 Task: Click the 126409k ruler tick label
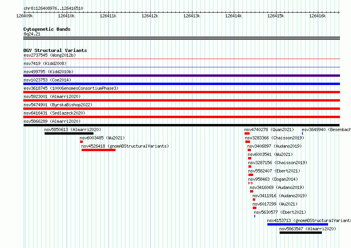[x=24, y=16]
